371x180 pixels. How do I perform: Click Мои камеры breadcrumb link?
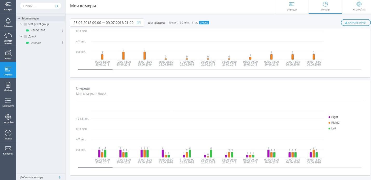[x=85, y=94]
